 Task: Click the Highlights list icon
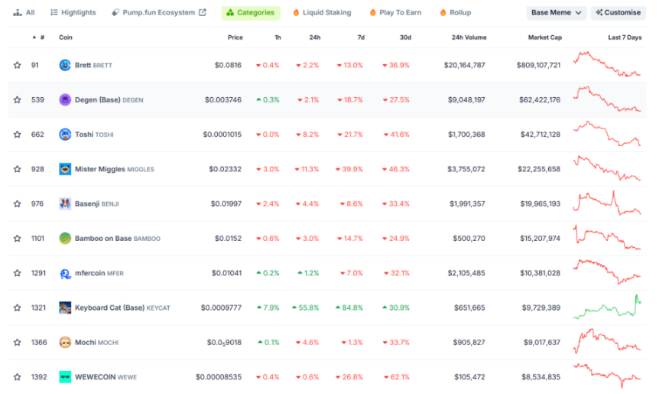pos(54,12)
